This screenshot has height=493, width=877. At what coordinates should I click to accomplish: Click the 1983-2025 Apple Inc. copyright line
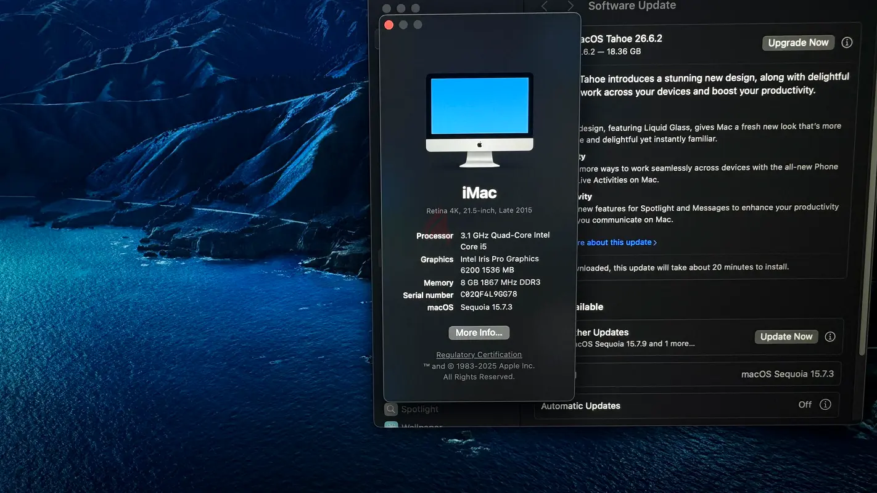click(479, 366)
